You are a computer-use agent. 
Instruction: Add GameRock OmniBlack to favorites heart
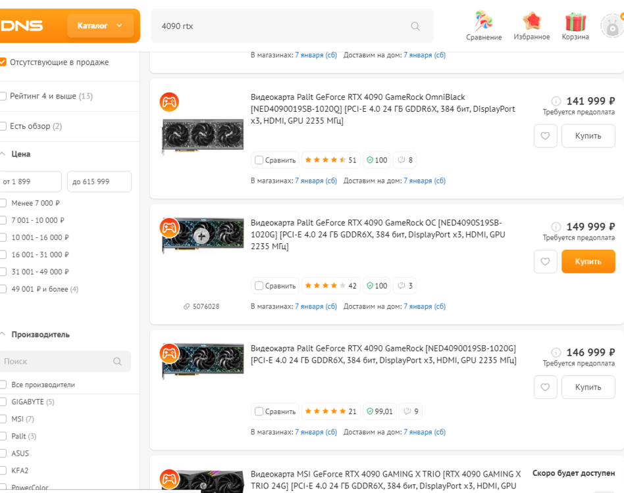click(x=545, y=136)
